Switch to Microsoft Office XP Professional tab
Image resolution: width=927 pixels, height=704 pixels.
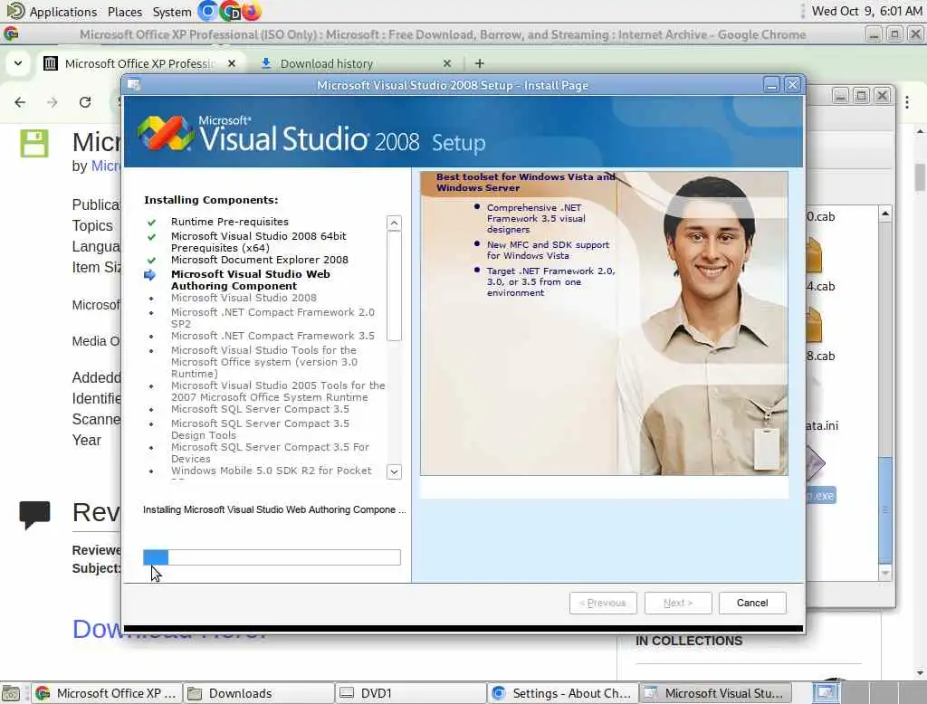pos(139,63)
